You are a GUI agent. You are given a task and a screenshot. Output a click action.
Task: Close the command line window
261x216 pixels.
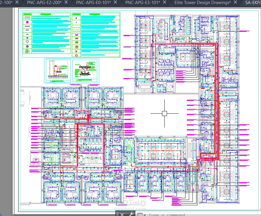(122, 214)
